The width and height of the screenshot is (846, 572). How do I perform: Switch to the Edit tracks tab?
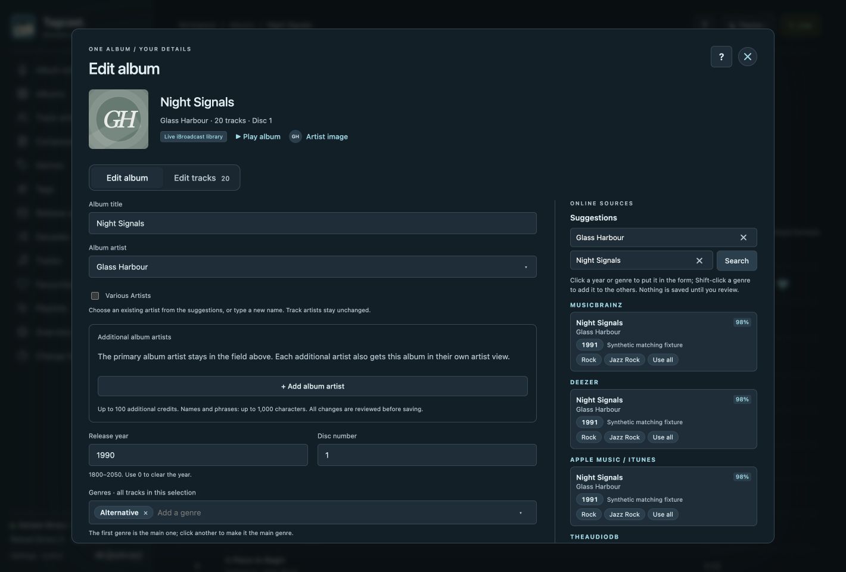click(x=201, y=178)
